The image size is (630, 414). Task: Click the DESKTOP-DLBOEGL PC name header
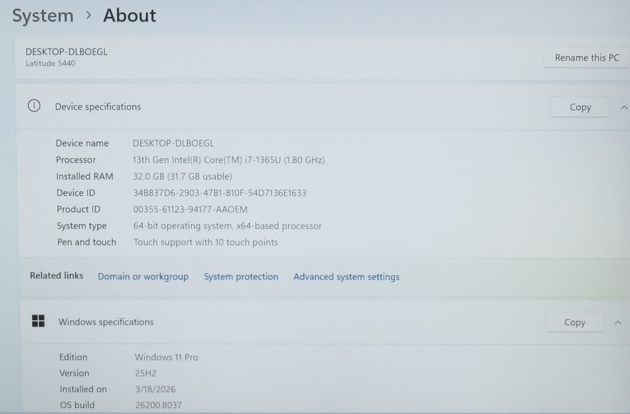66,52
